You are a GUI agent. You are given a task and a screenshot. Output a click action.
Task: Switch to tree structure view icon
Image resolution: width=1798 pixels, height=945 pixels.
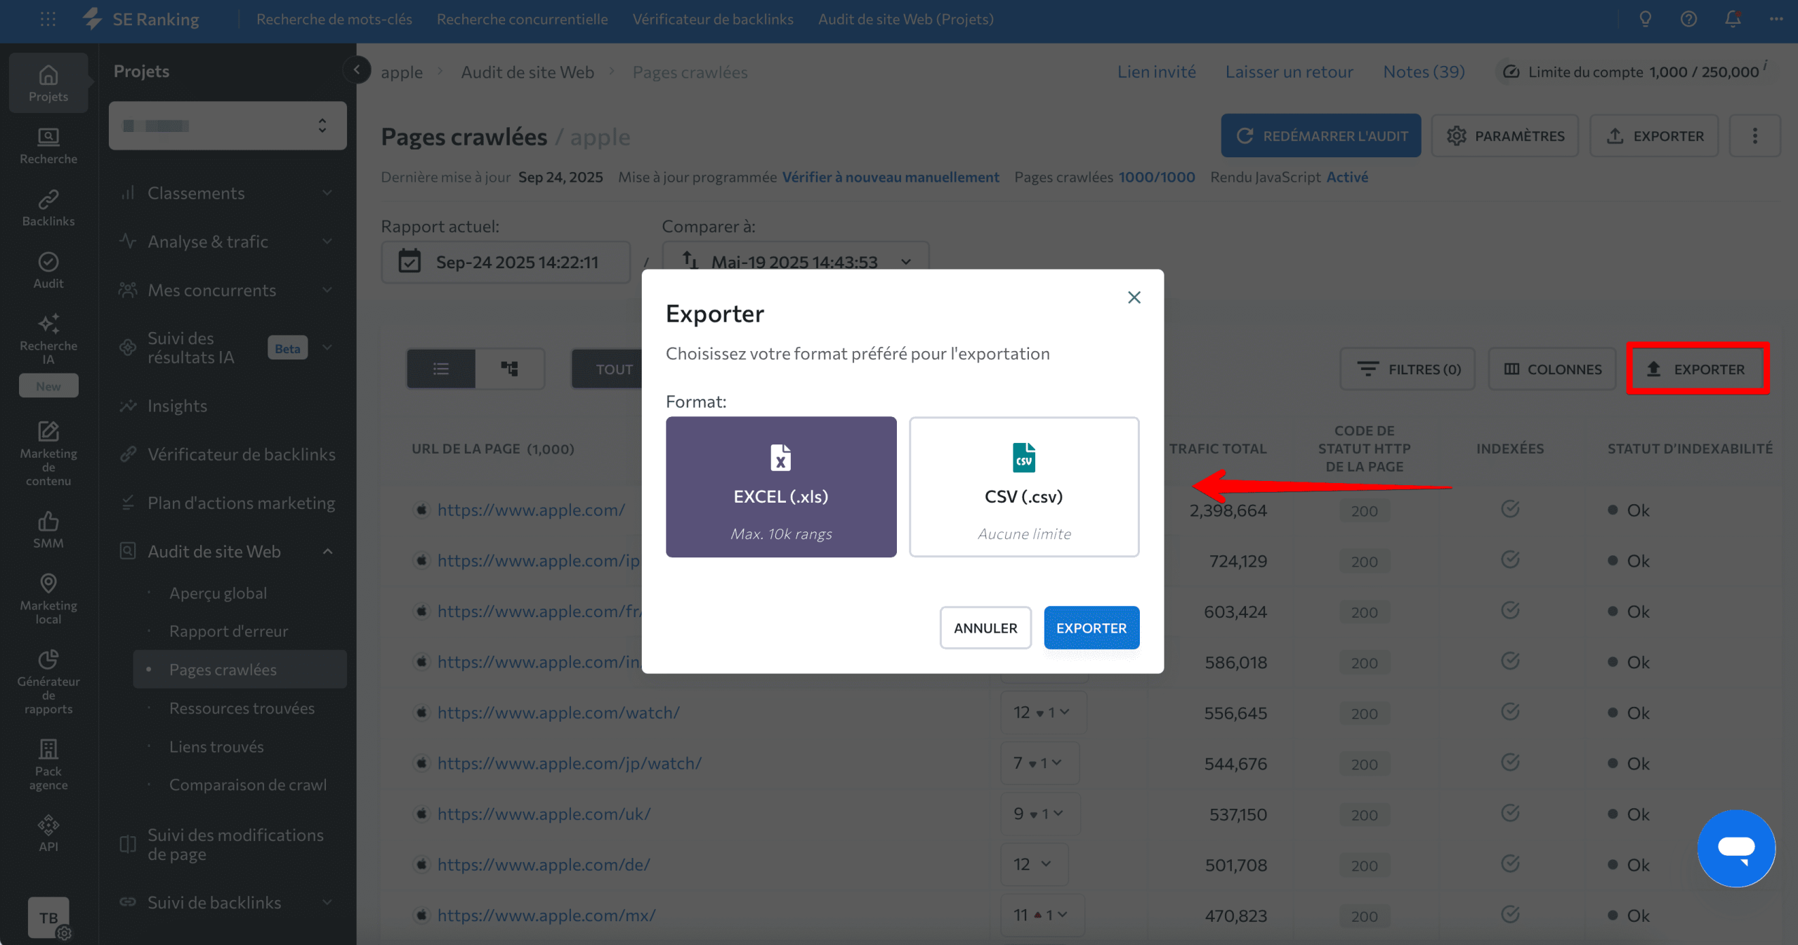(x=509, y=369)
